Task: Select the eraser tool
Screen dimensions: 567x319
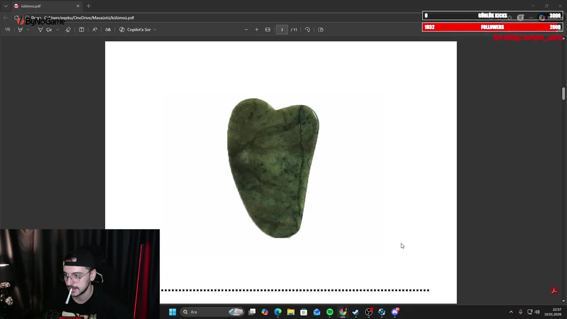Action: point(68,30)
